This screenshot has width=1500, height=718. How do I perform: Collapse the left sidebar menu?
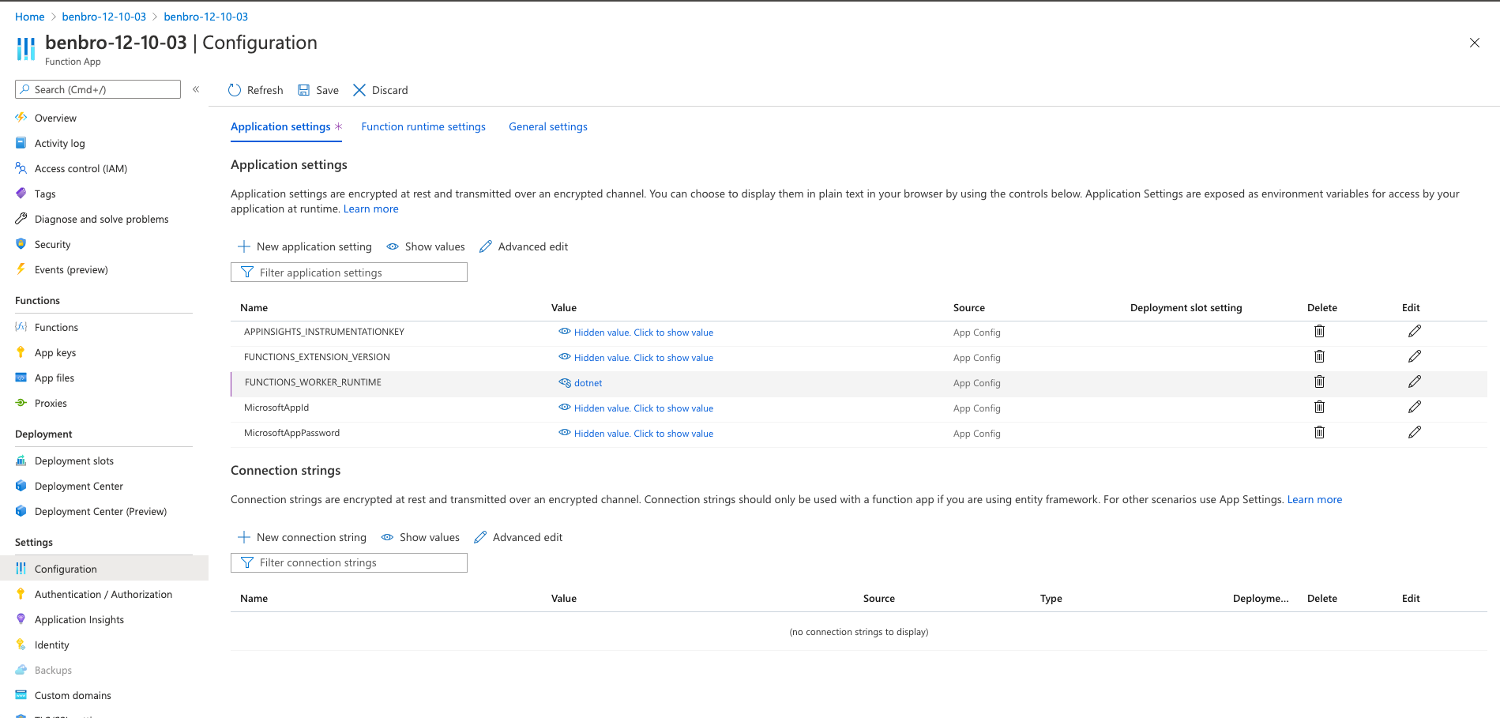click(x=196, y=89)
